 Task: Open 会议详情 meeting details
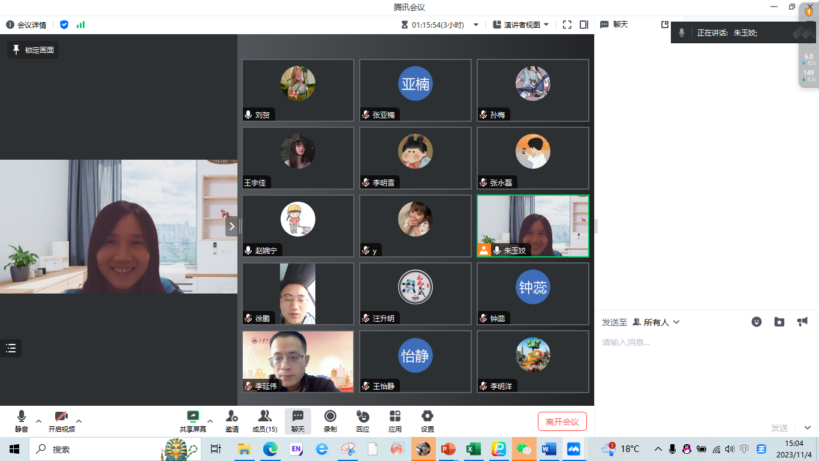point(26,25)
